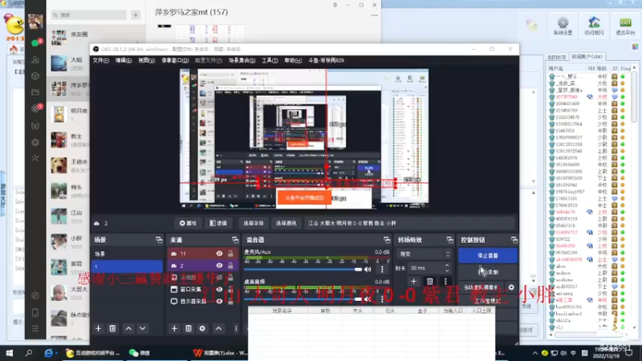
Task: Undock the 控制按钮 controls panel
Action: [x=514, y=240]
